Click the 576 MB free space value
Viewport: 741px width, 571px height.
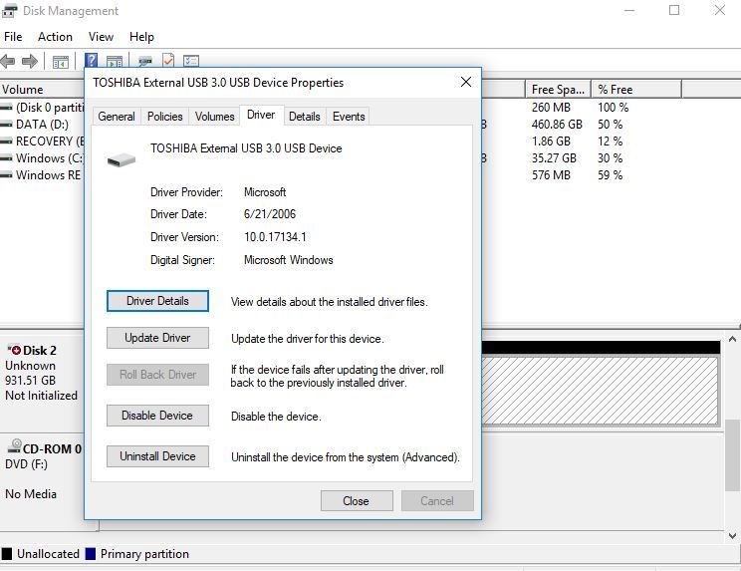click(x=551, y=175)
